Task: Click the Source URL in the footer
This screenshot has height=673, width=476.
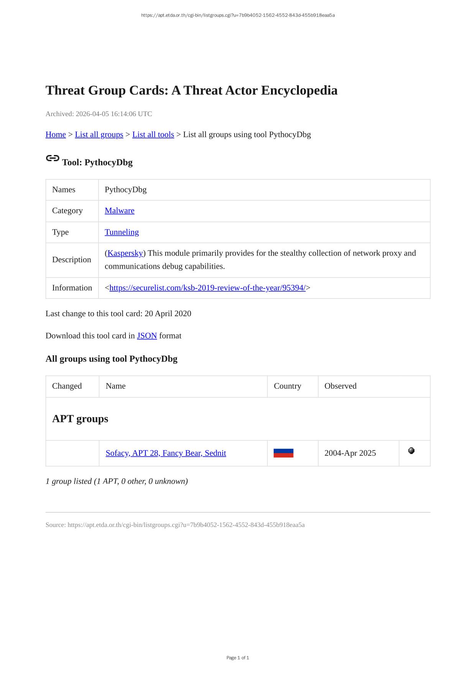Action: (x=186, y=525)
